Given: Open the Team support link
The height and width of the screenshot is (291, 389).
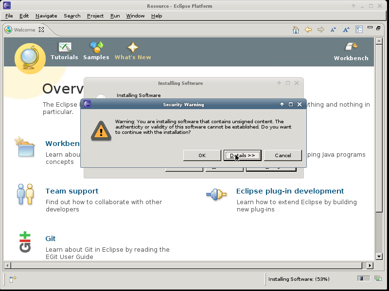Looking at the screenshot, I should [72, 191].
